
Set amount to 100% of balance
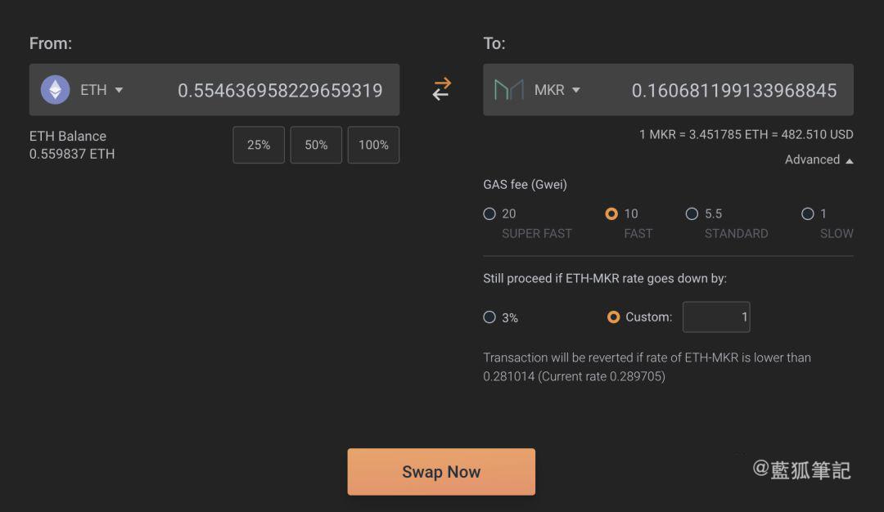tap(374, 145)
